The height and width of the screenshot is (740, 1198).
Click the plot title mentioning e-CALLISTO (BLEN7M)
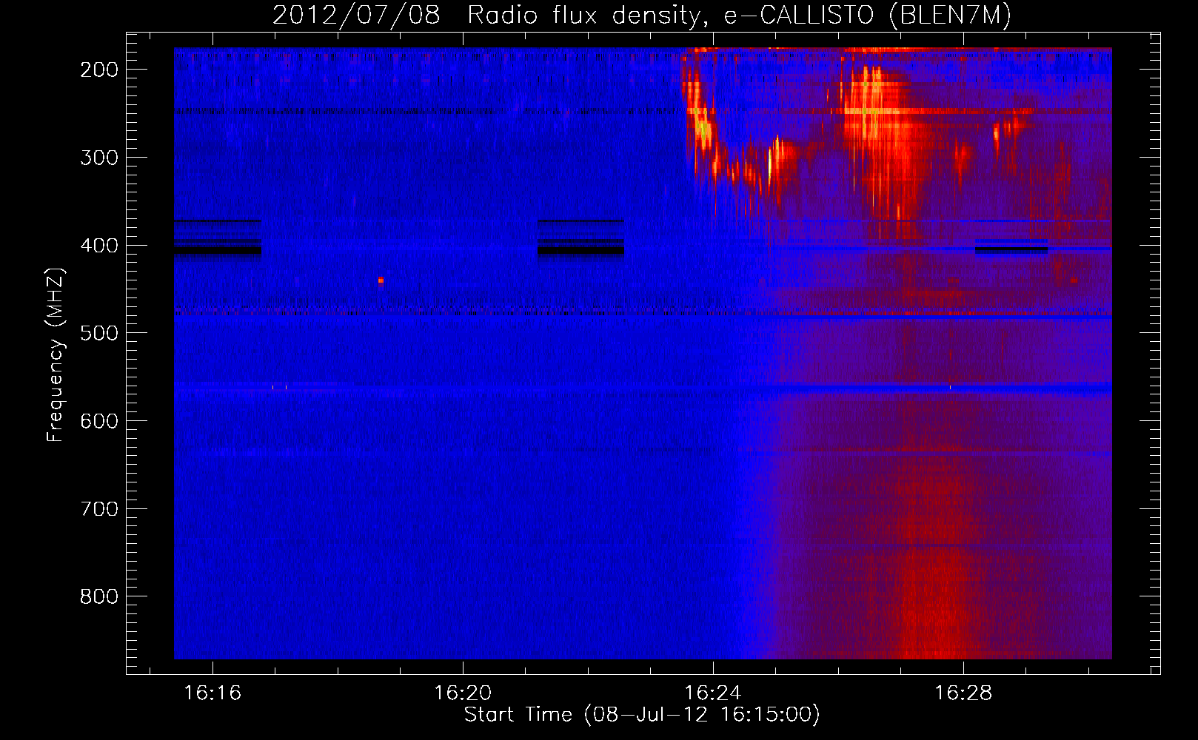tap(642, 15)
